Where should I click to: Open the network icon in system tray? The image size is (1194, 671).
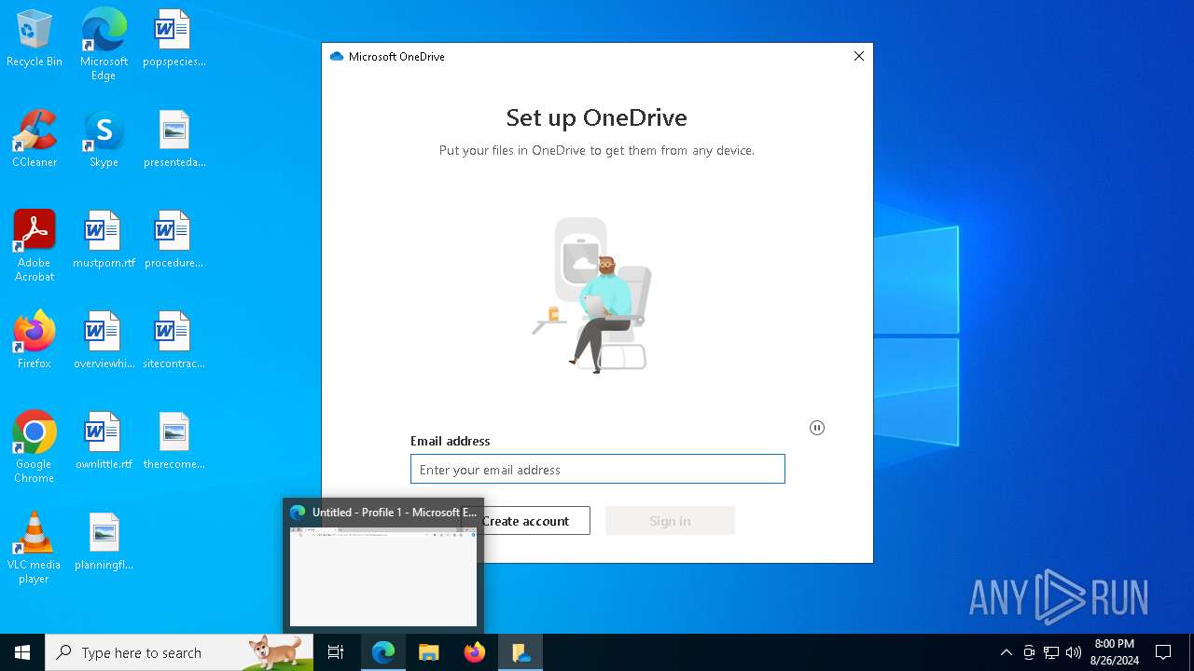click(1051, 652)
